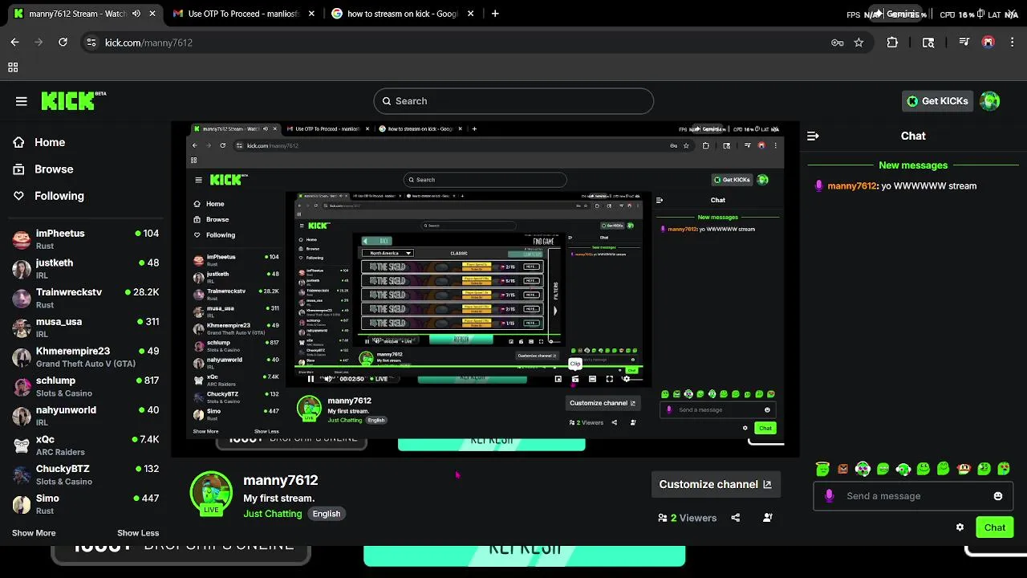The image size is (1027, 578).
Task: Open chat settings gear icon
Action: pos(960,527)
